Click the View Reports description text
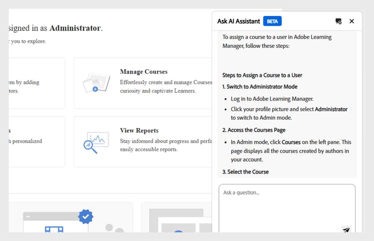The width and height of the screenshot is (374, 241). coord(166,145)
